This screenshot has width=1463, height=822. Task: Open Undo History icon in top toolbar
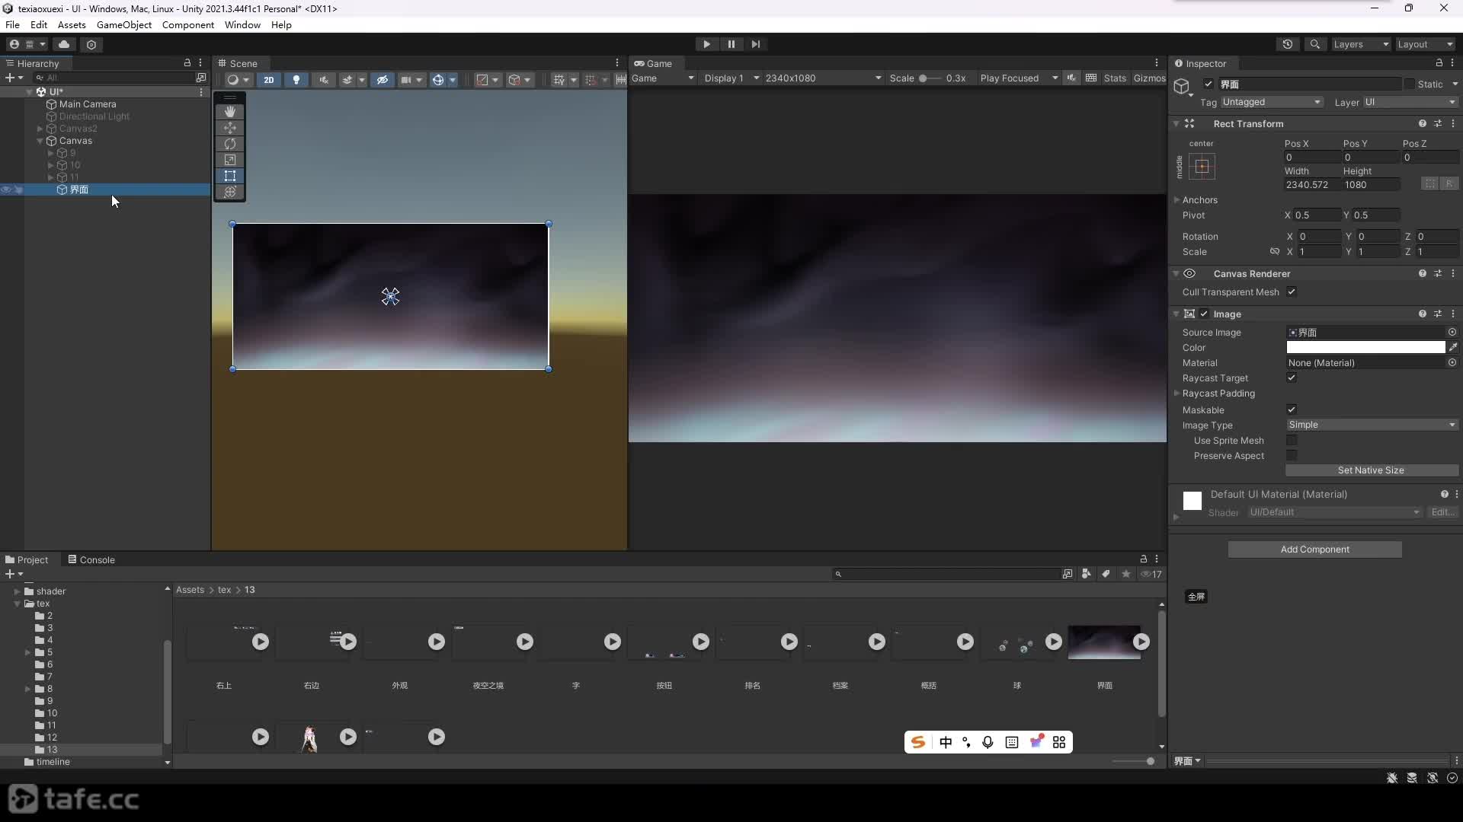click(x=1288, y=44)
